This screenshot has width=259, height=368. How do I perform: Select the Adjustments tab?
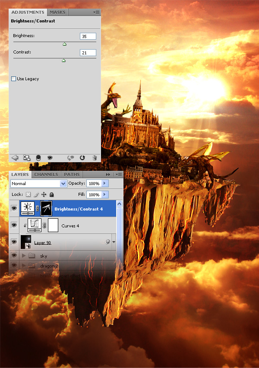[28, 12]
